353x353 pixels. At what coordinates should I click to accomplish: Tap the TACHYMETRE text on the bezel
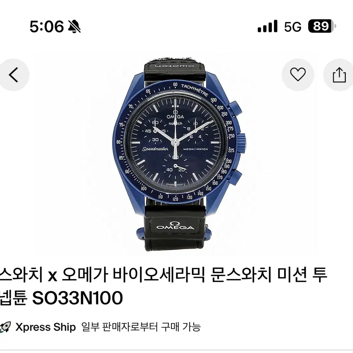194,90
